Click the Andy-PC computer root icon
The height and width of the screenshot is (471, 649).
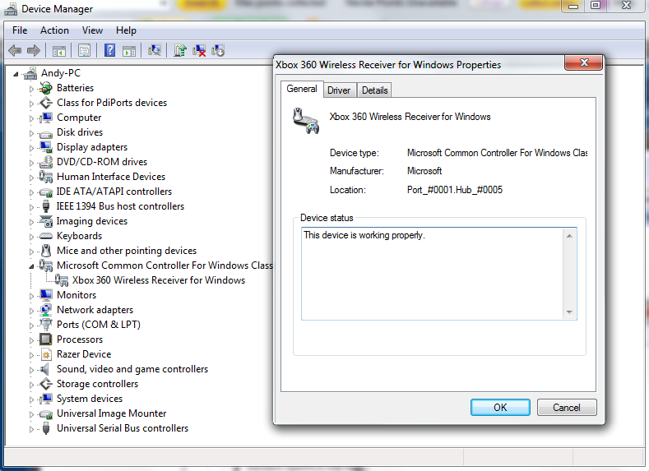click(30, 74)
